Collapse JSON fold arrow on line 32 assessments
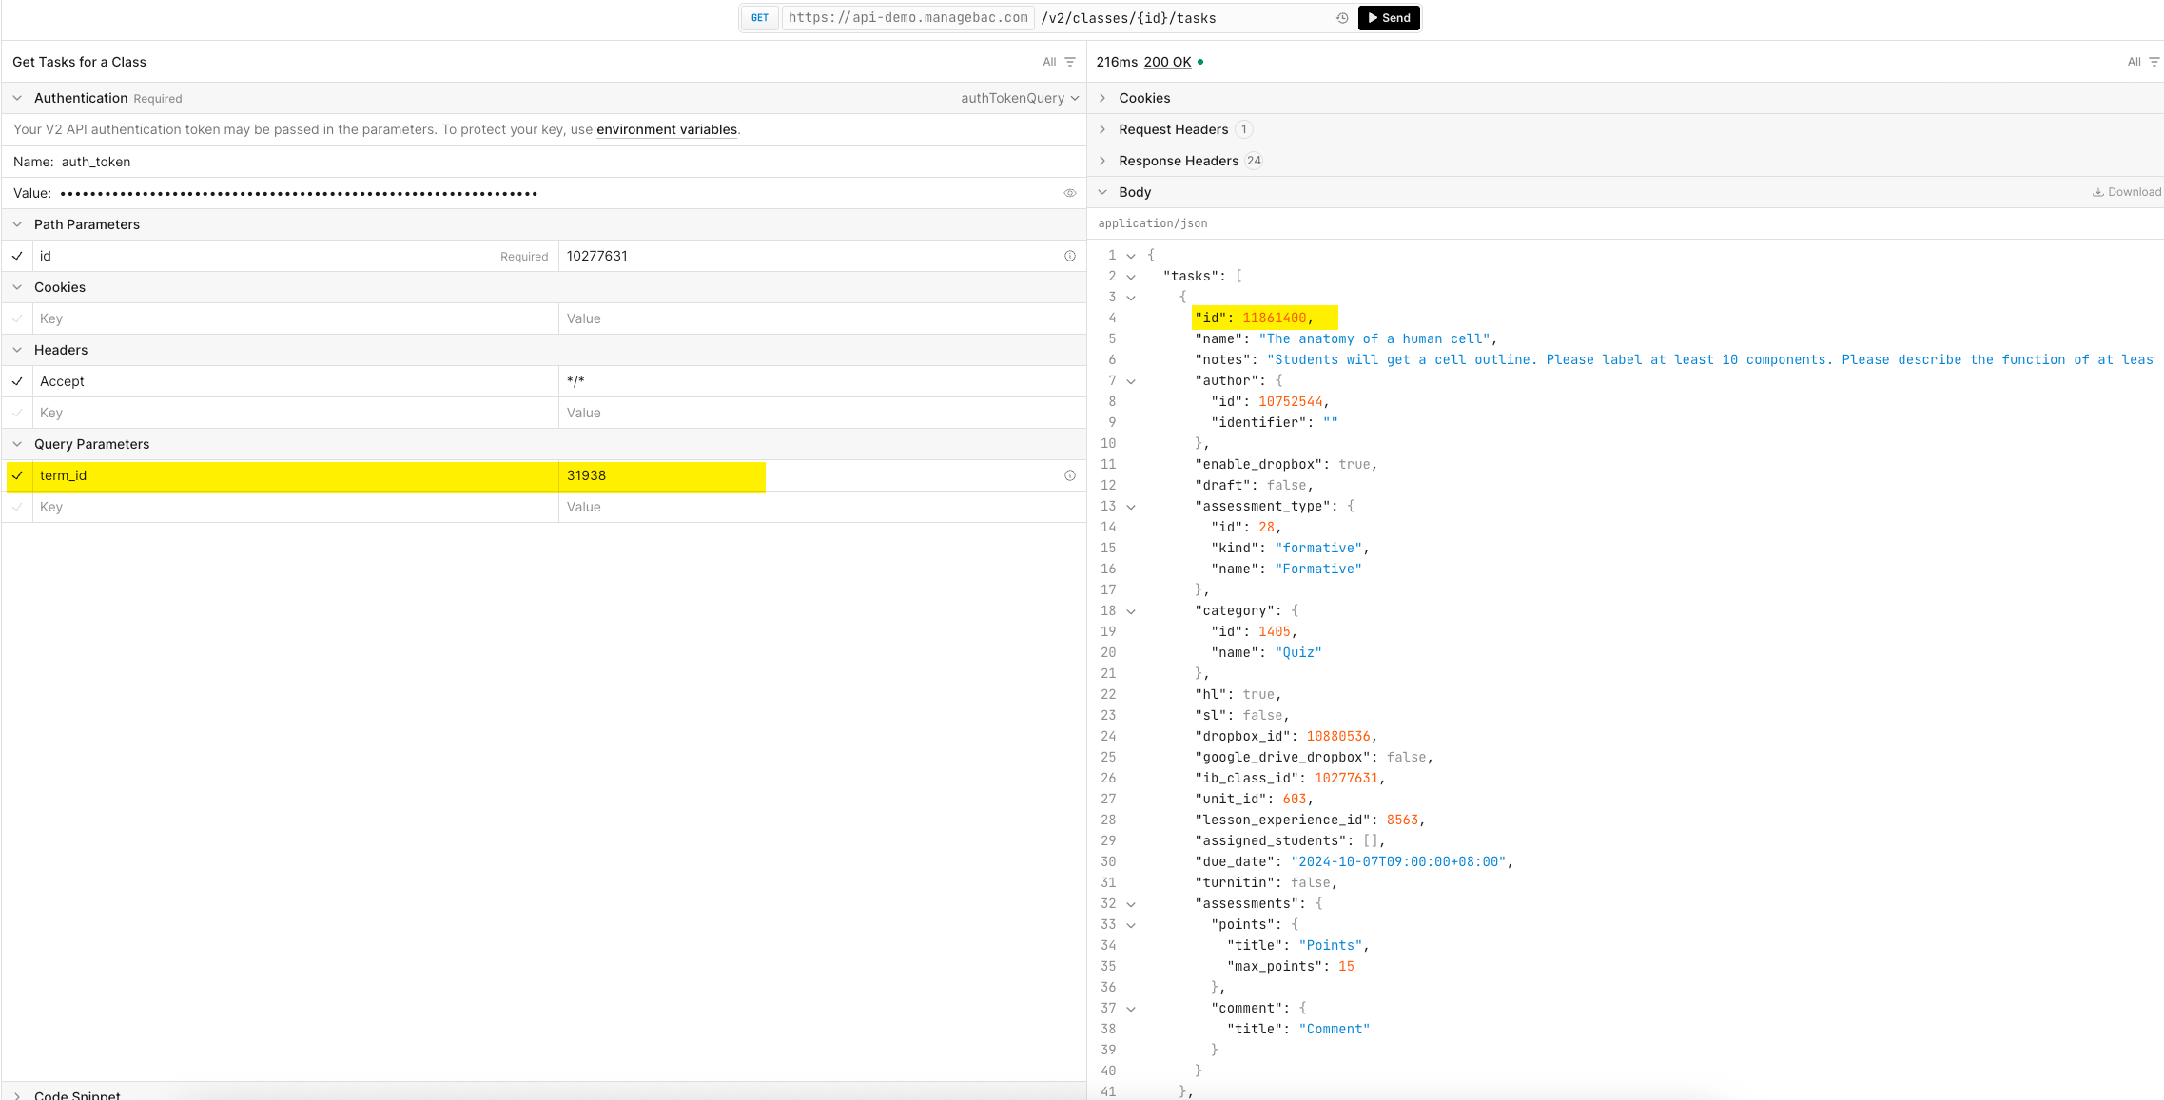 (1131, 904)
